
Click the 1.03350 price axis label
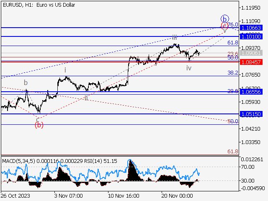tap(250, 142)
